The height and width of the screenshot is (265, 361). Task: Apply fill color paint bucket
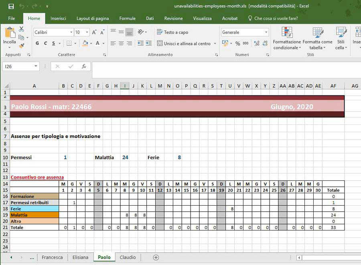[85, 43]
